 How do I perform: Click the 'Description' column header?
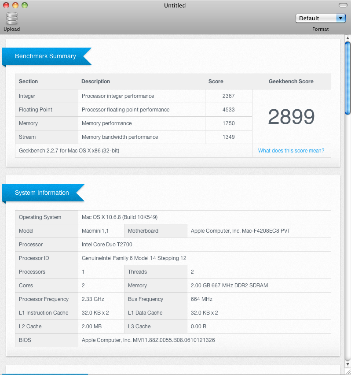tap(96, 82)
